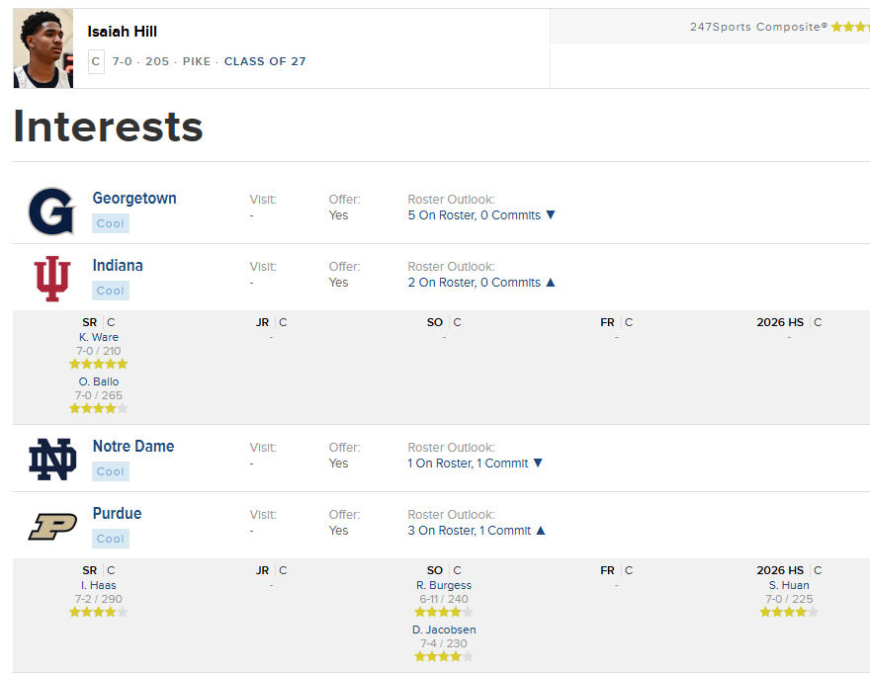
Task: Open the Notre Dame team link
Action: tap(133, 447)
